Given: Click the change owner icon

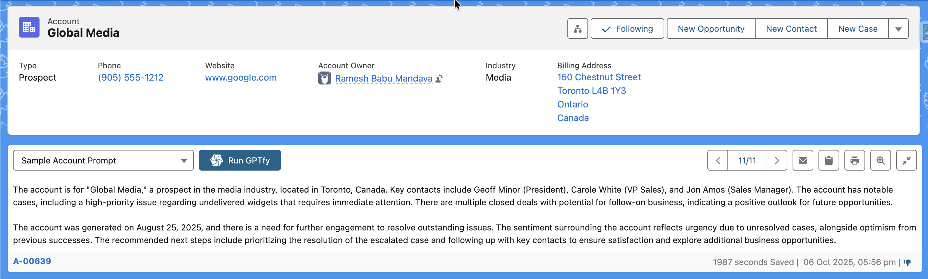Looking at the screenshot, I should (x=439, y=78).
